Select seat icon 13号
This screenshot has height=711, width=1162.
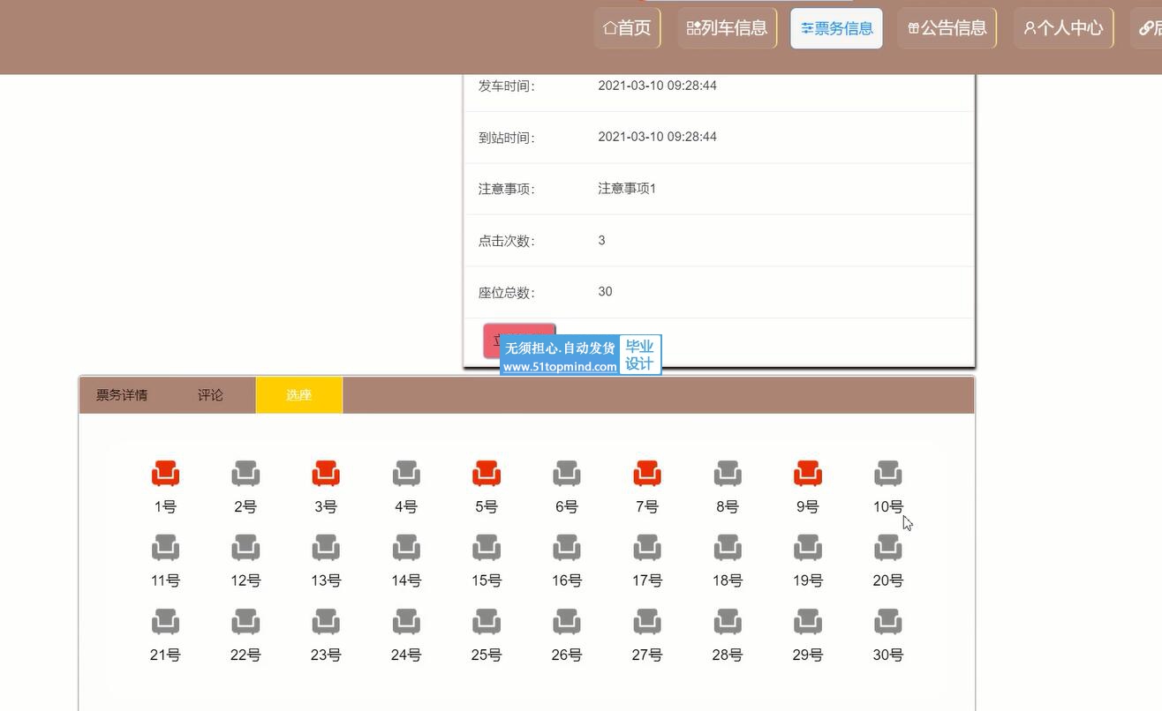pos(326,548)
